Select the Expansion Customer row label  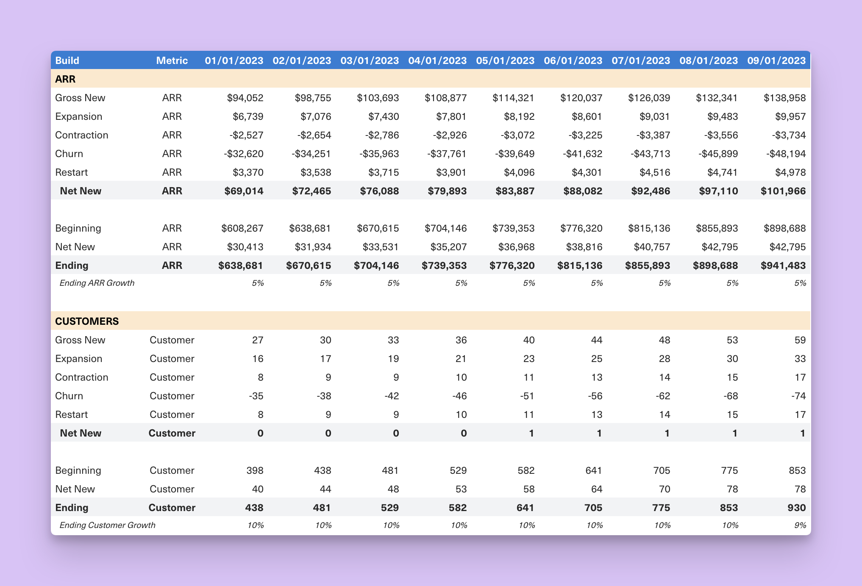(79, 359)
